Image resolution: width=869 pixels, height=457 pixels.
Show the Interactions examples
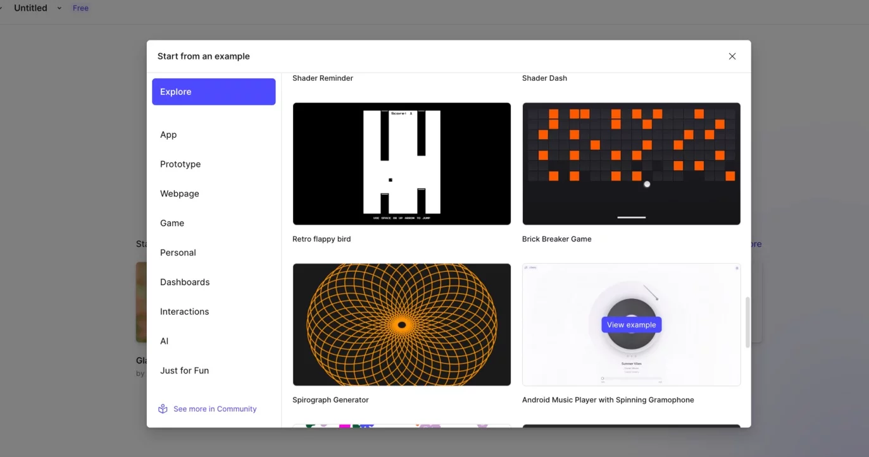184,312
